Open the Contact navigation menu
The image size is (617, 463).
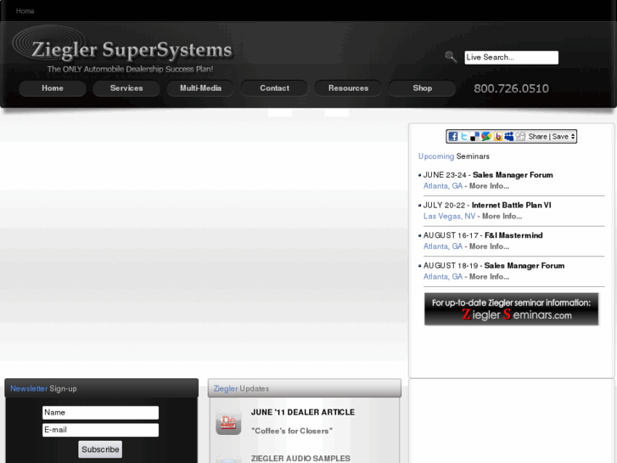click(274, 88)
